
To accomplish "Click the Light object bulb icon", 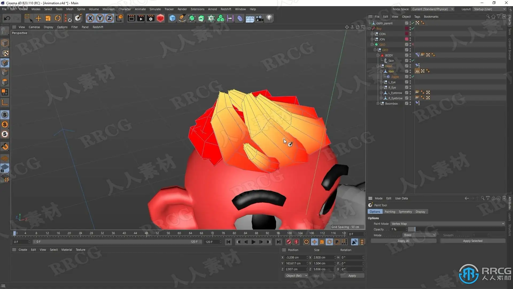I will point(269,18).
